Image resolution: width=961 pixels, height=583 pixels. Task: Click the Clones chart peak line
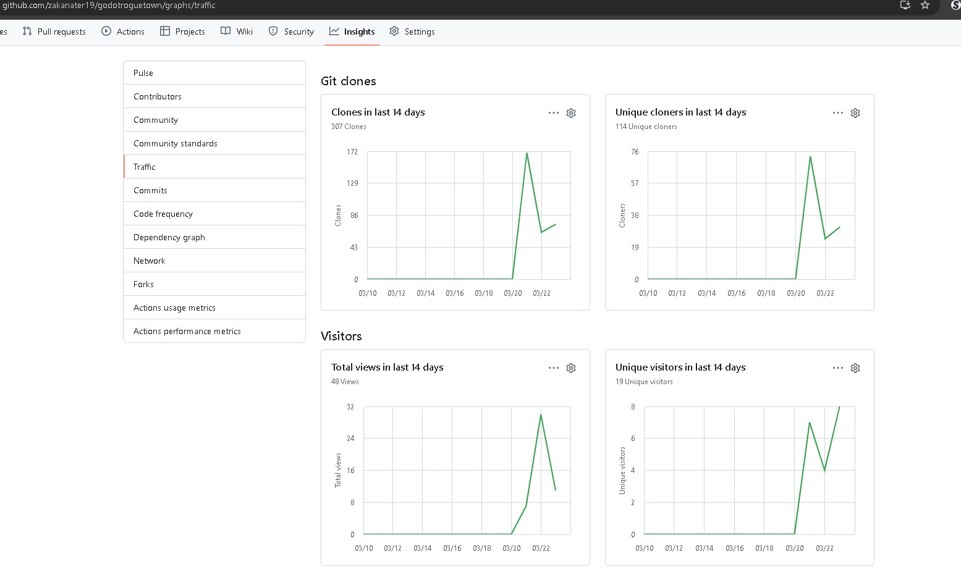pos(527,153)
